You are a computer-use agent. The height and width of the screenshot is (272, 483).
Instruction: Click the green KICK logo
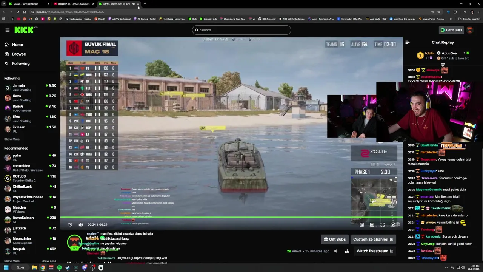[26, 30]
